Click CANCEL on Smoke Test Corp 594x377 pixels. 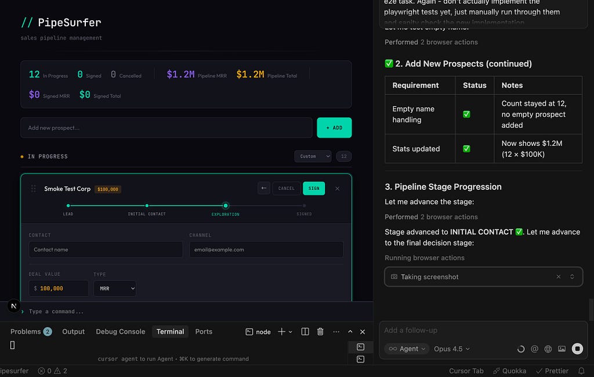(x=286, y=188)
